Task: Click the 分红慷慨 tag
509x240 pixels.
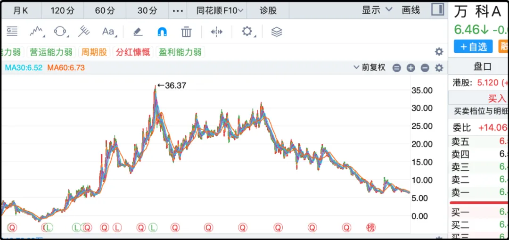Action: (x=133, y=52)
